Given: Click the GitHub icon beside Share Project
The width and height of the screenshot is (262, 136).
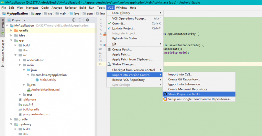Looking at the screenshot, I should 165,94.
